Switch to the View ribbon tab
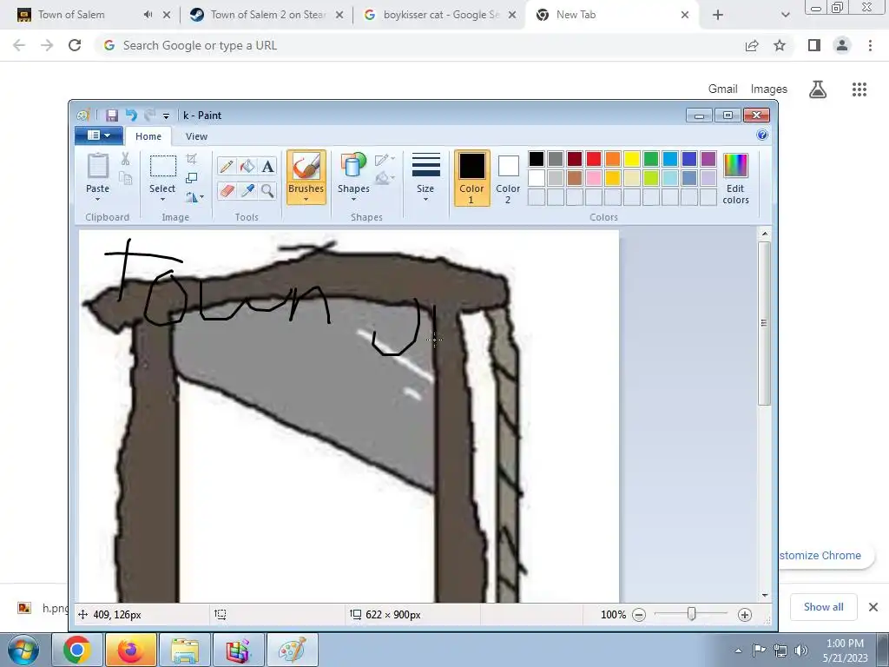 tap(197, 136)
